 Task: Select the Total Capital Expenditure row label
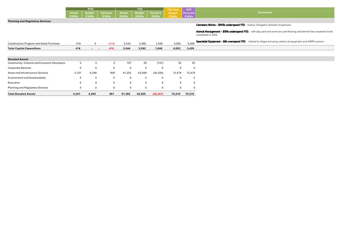click(24, 48)
